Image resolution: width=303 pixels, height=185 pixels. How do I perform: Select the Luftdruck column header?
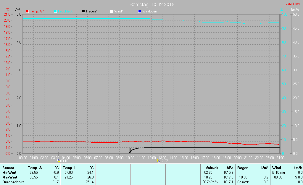pyautogui.click(x=210, y=168)
